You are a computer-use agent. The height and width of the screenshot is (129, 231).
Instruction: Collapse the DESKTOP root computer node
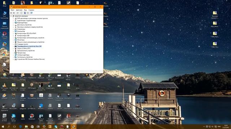point(11,16)
